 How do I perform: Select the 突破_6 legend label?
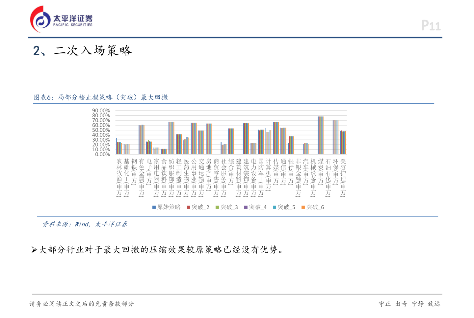(315, 207)
